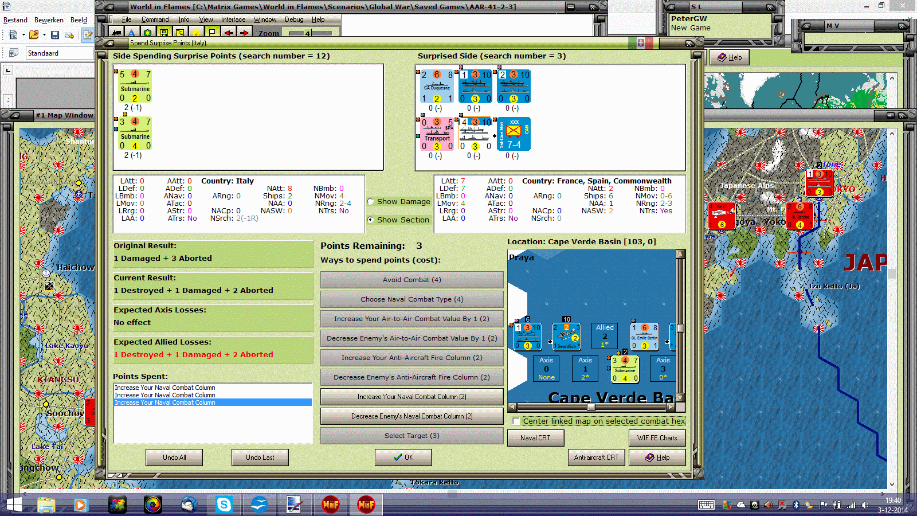Open the Debug menu
This screenshot has height=516, width=917.
point(294,19)
